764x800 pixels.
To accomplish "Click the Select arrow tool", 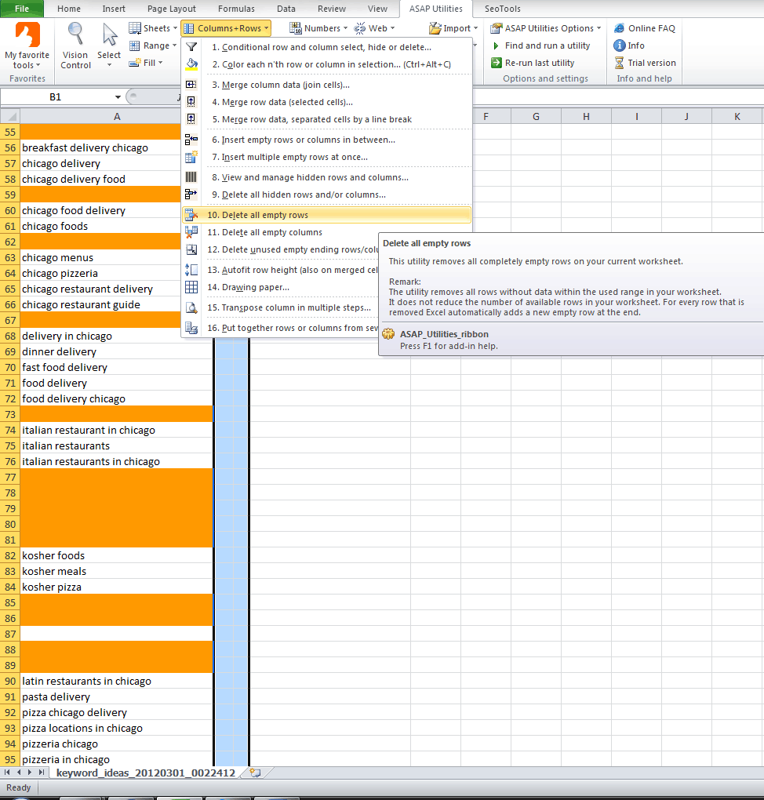I will pyautogui.click(x=109, y=45).
